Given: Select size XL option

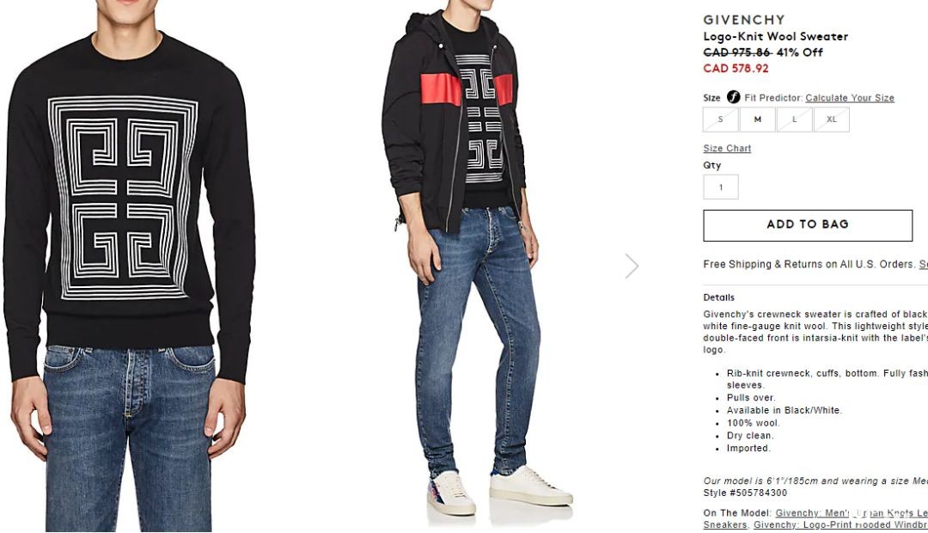Looking at the screenshot, I should [x=832, y=119].
